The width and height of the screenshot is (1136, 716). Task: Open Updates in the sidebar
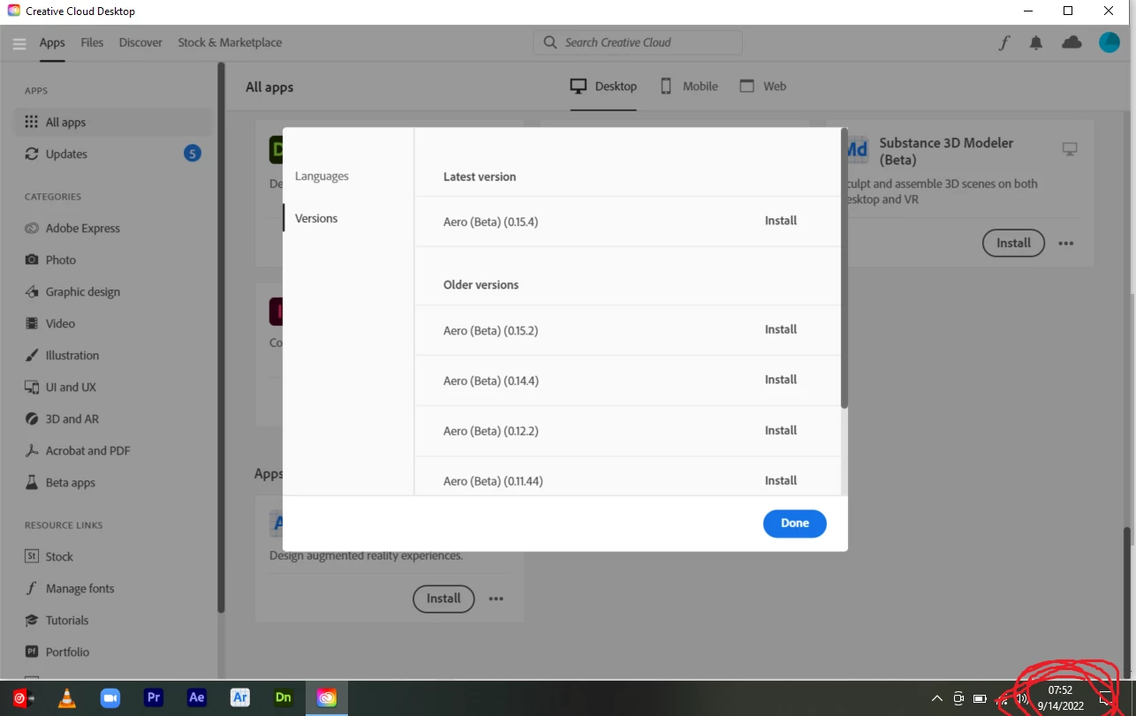click(112, 154)
